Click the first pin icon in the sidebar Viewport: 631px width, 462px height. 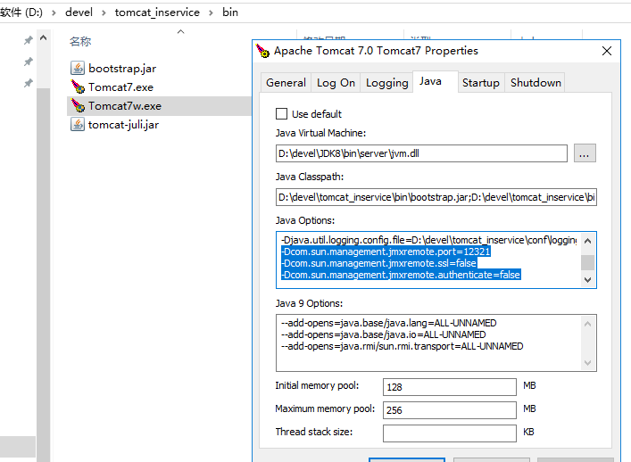[x=28, y=40]
